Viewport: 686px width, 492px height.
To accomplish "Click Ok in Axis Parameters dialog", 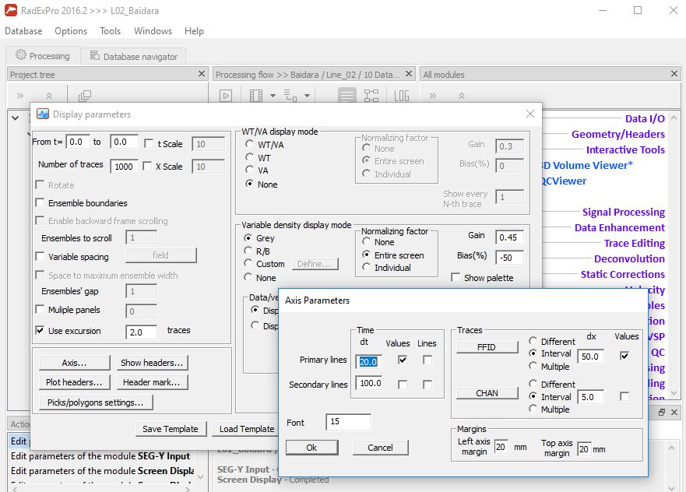I will pos(311,448).
